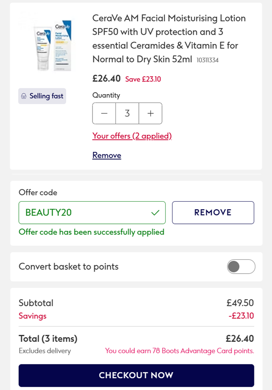Remove the CeraVe lotion from the basket
This screenshot has width=272, height=390.
[x=106, y=155]
